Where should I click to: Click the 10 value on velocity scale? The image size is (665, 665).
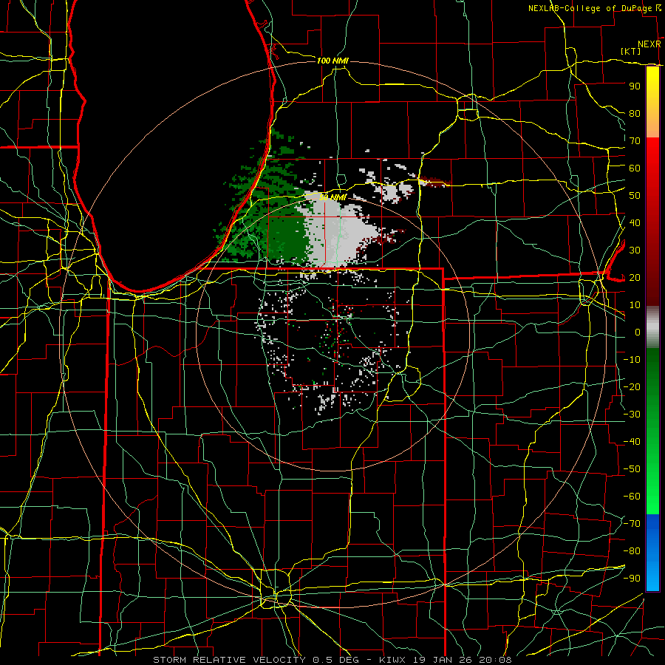pyautogui.click(x=635, y=305)
